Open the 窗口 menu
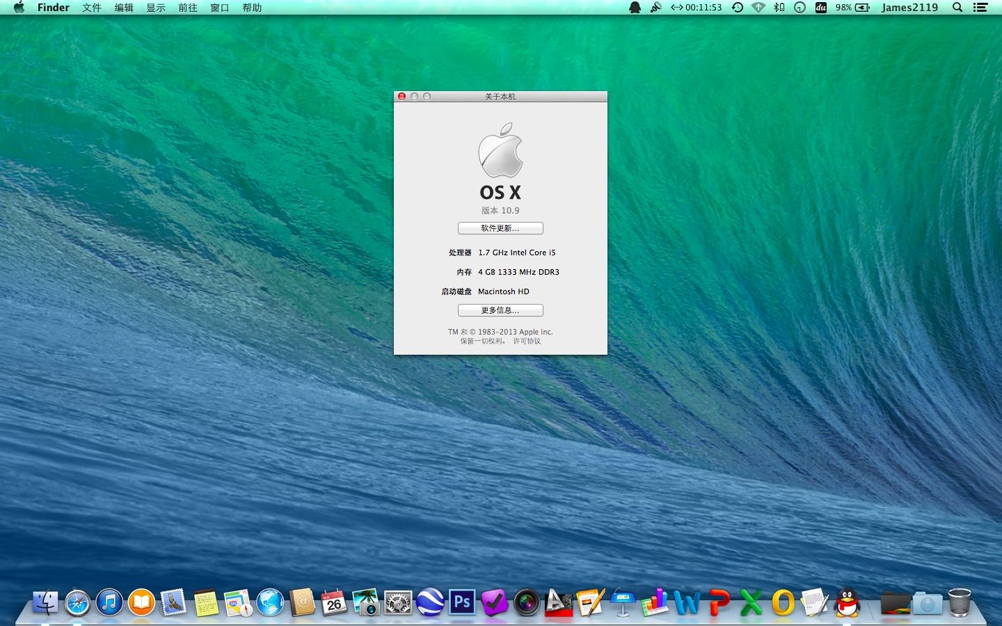The image size is (1002, 626). pos(220,8)
